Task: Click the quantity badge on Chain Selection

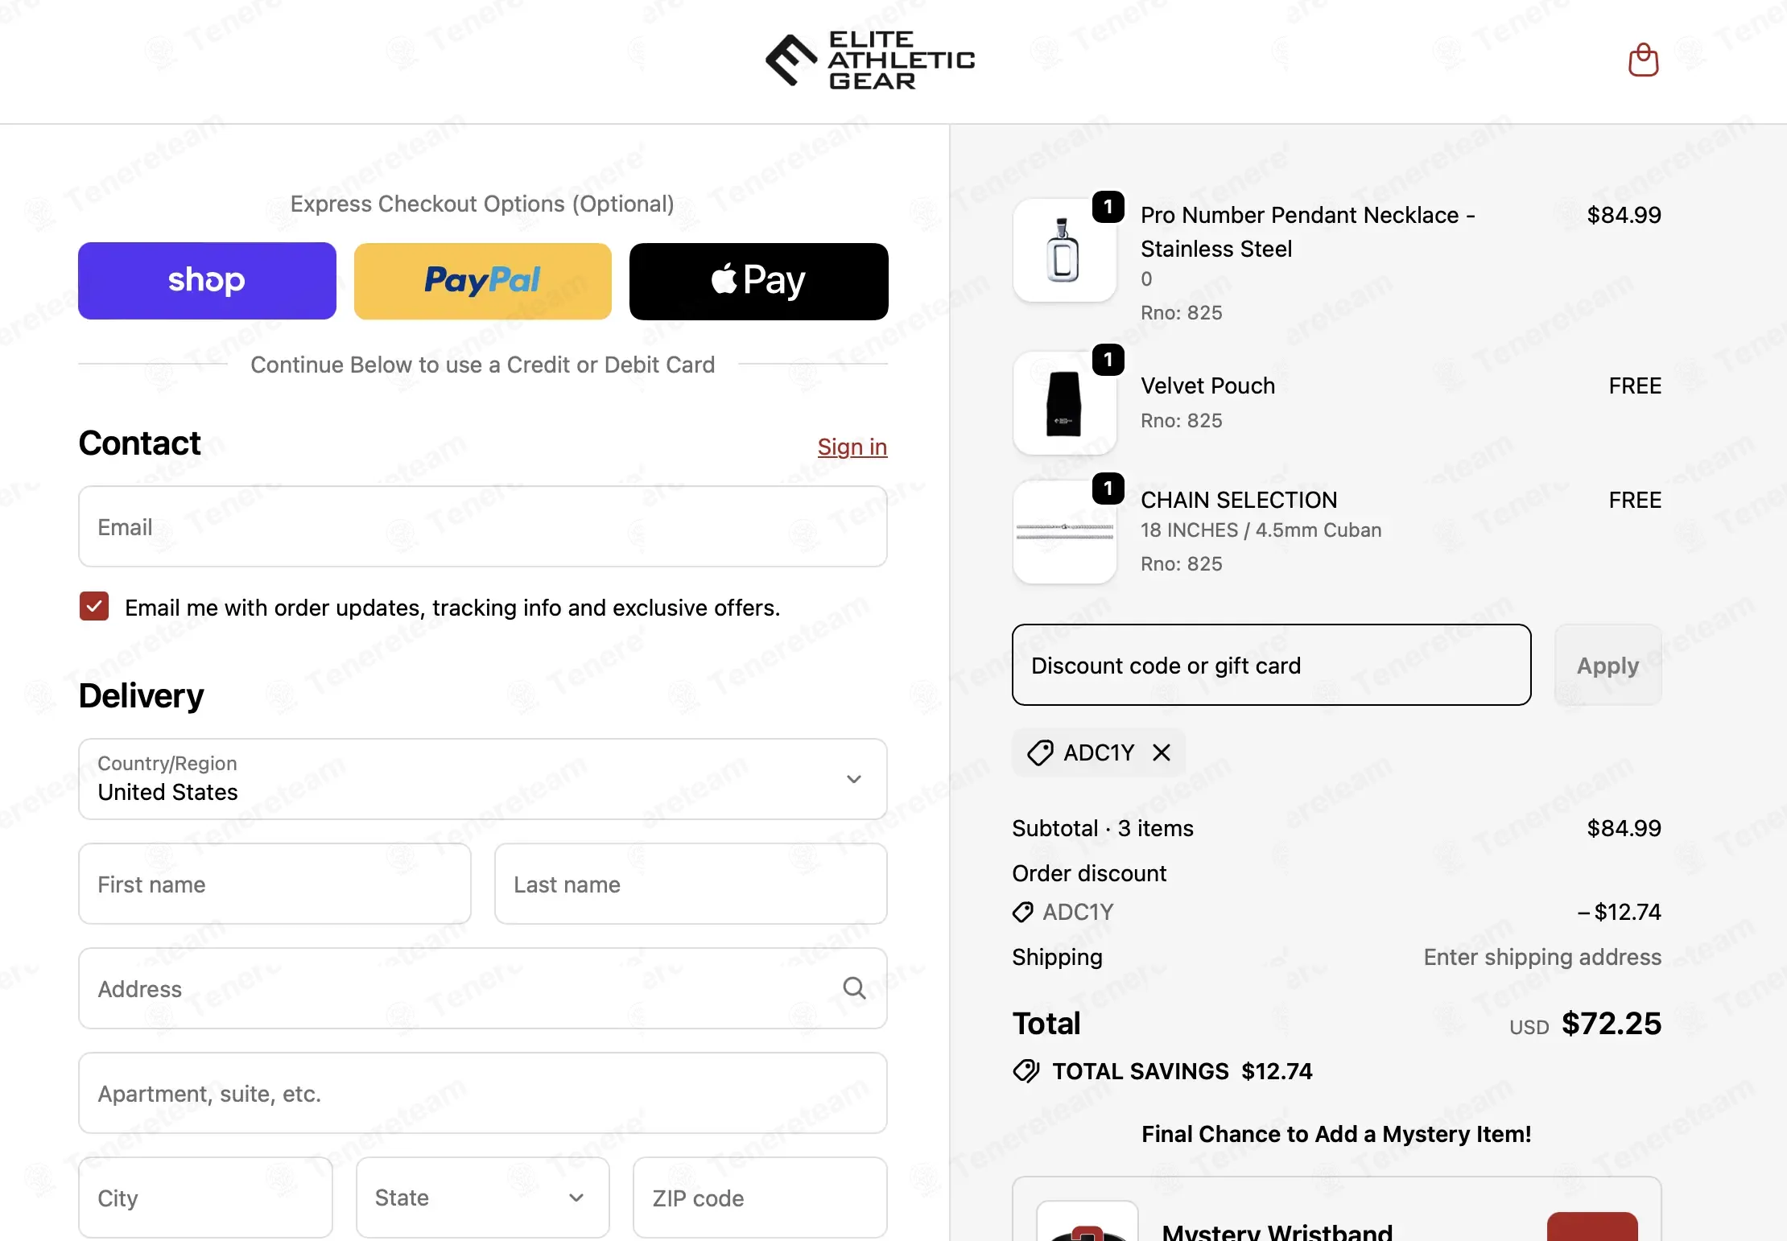Action: pos(1108,489)
